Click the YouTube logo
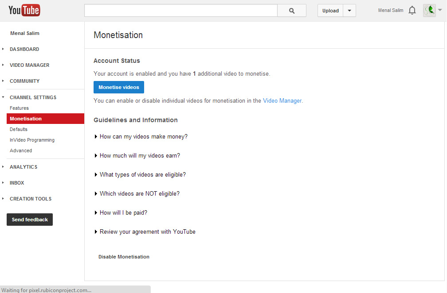 coord(24,11)
